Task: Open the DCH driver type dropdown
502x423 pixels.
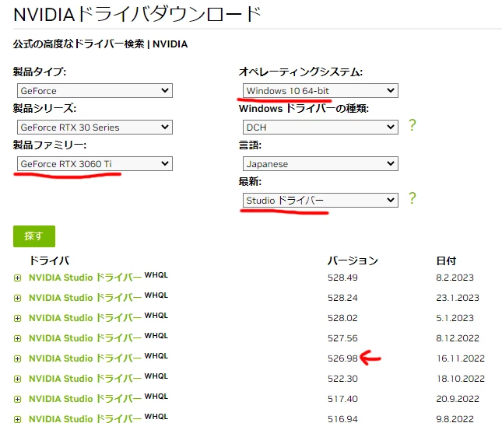Action: click(x=321, y=127)
